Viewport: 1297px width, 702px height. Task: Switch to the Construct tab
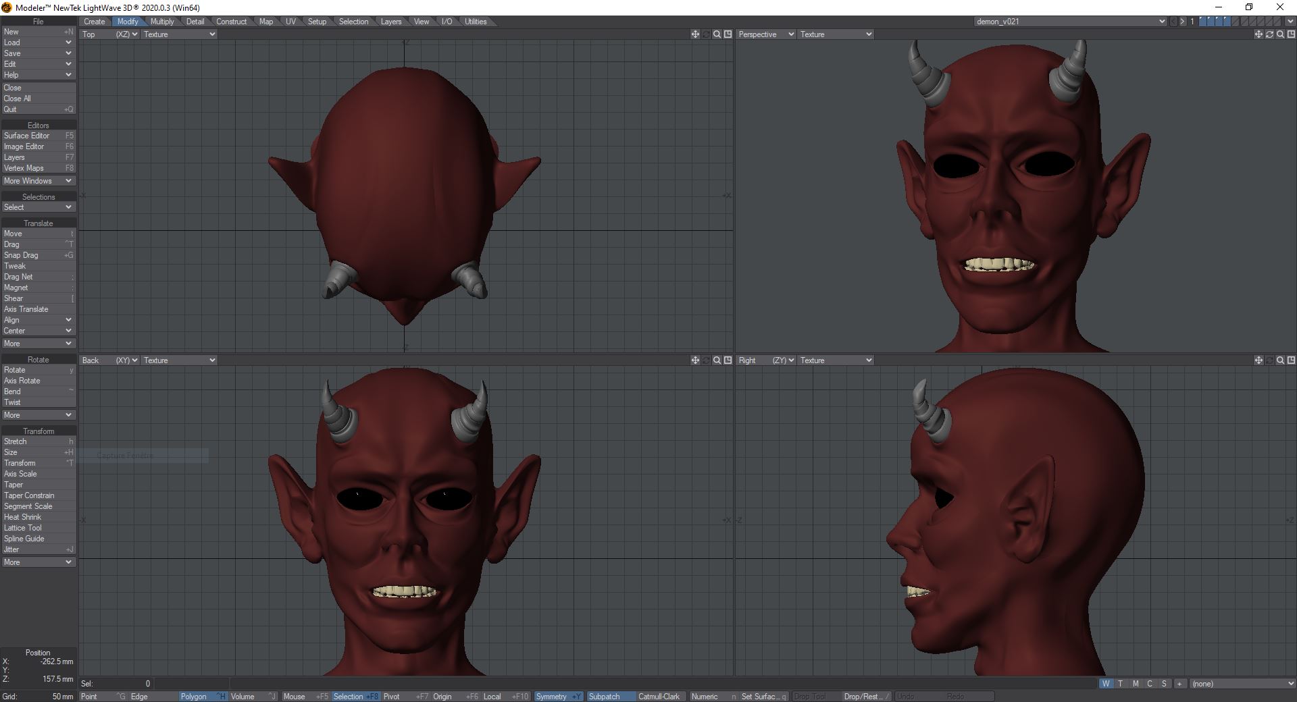coord(232,21)
